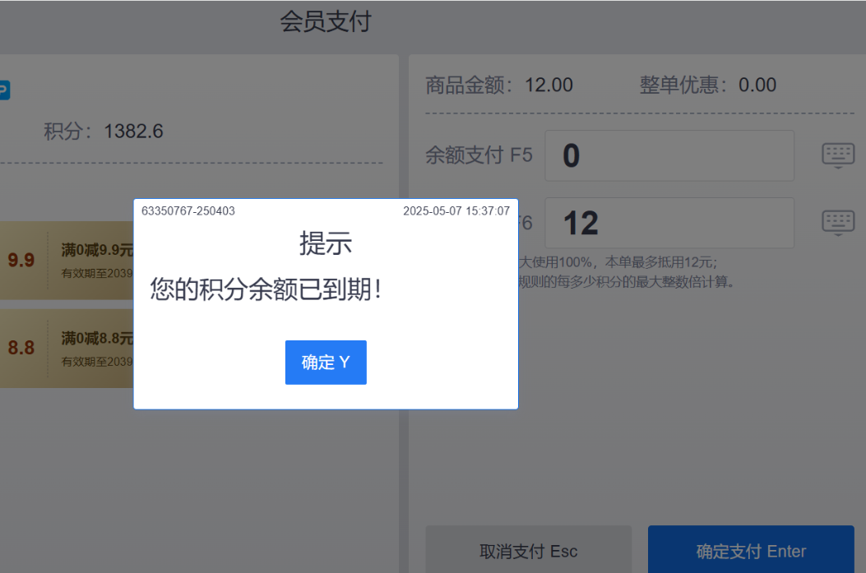Screen dimensions: 866x573
Task: Click the 整单优惠: 0.00 text
Action: point(708,85)
